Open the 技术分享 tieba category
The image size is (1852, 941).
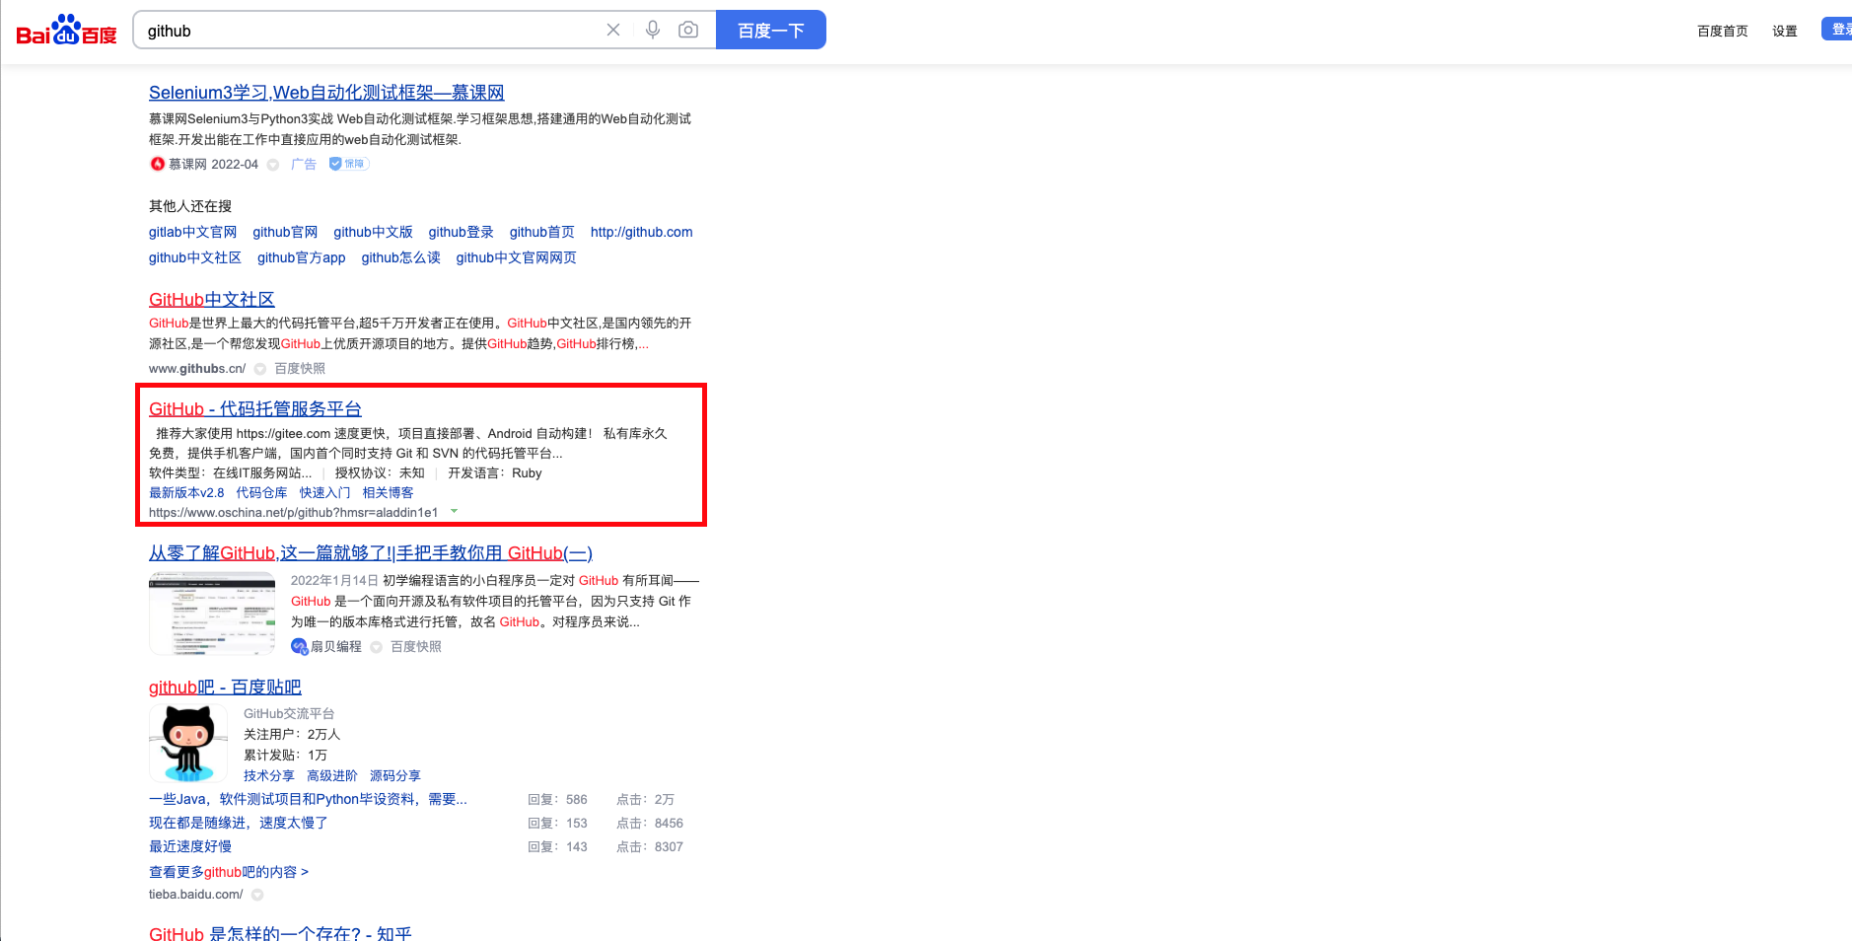(269, 776)
